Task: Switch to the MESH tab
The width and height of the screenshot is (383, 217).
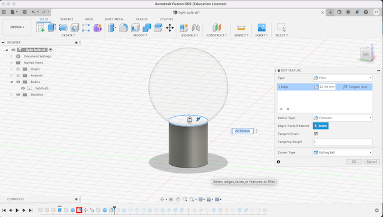Action: [89, 19]
